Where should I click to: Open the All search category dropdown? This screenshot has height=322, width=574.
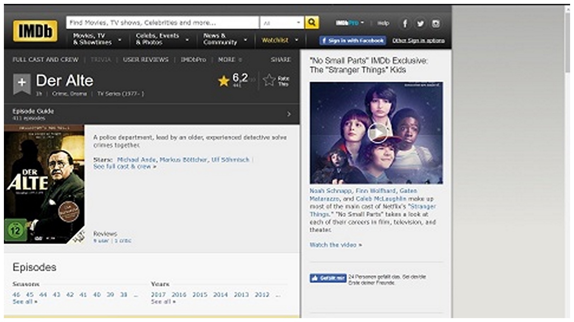click(282, 23)
